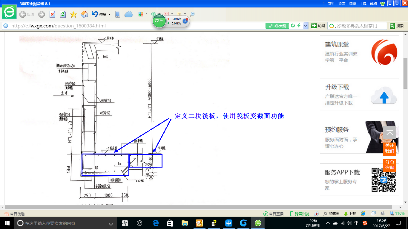
Task: Click the 中 input method indicator
Action: 357,223
